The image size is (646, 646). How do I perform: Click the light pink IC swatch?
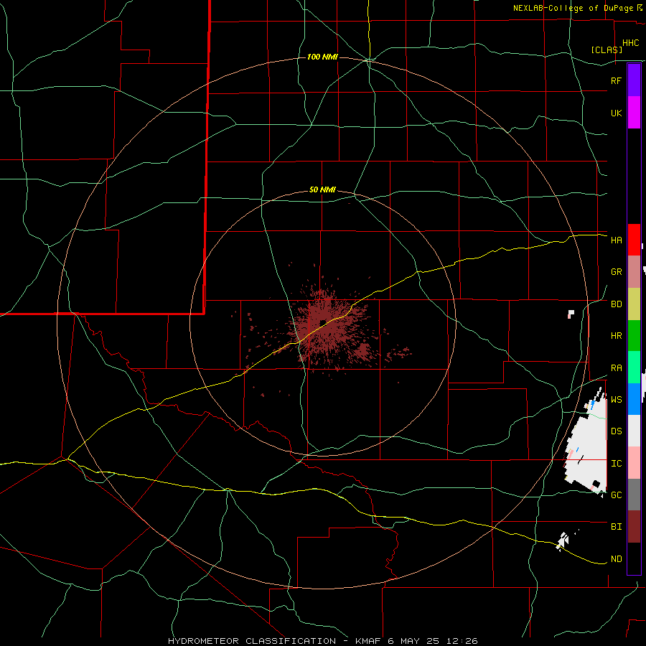[634, 463]
